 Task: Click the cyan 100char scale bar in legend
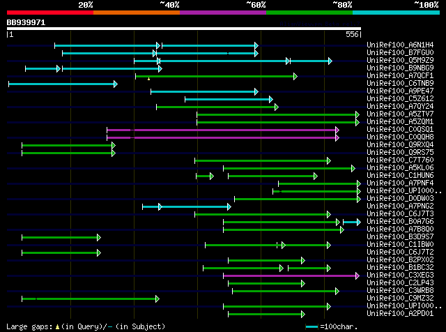coord(312,327)
